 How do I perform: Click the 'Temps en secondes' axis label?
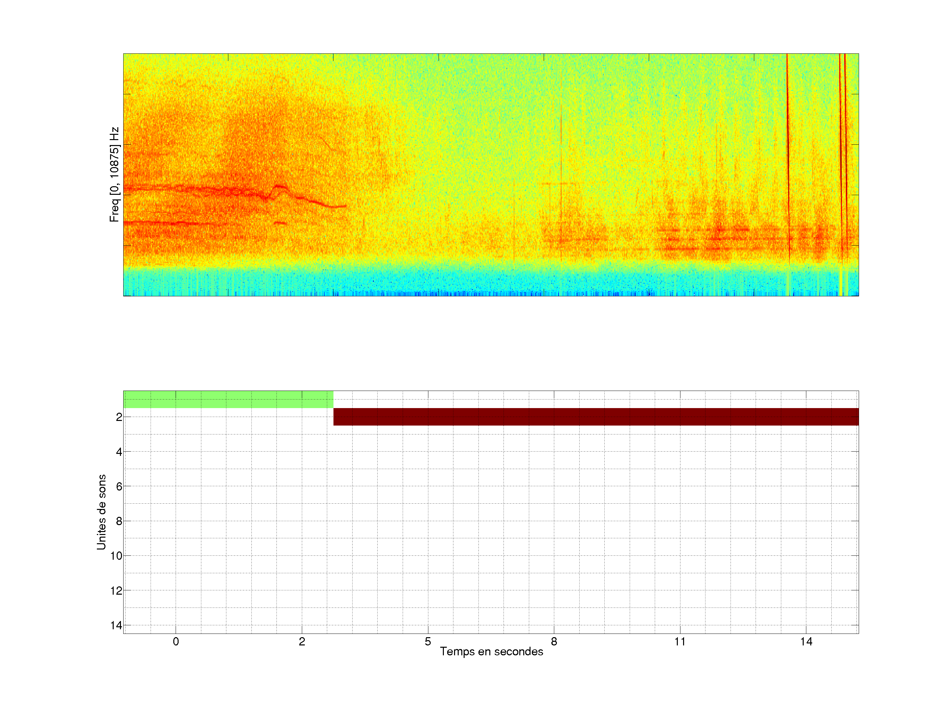point(491,651)
